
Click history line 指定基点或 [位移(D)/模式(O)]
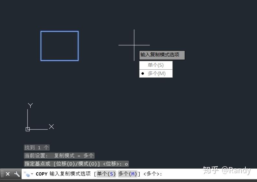point(76,164)
